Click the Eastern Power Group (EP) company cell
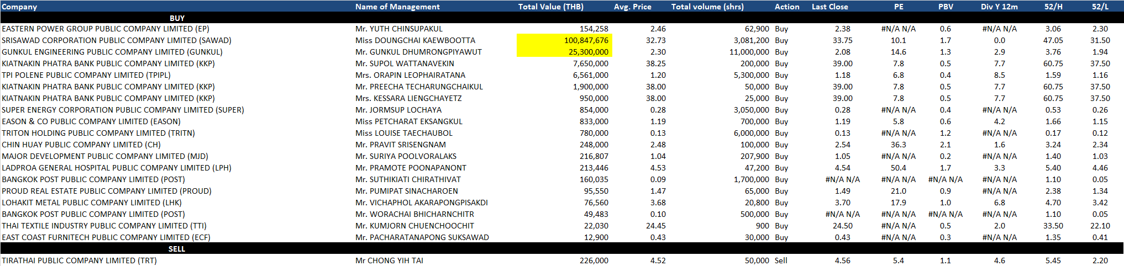The image size is (1124, 266). (106, 29)
